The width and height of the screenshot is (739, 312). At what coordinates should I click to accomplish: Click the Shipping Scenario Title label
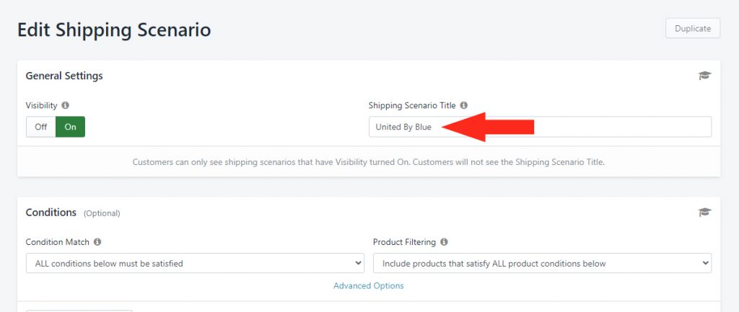point(412,105)
